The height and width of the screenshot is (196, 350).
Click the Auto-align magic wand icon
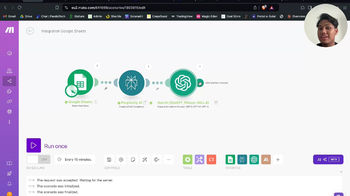click(145, 160)
